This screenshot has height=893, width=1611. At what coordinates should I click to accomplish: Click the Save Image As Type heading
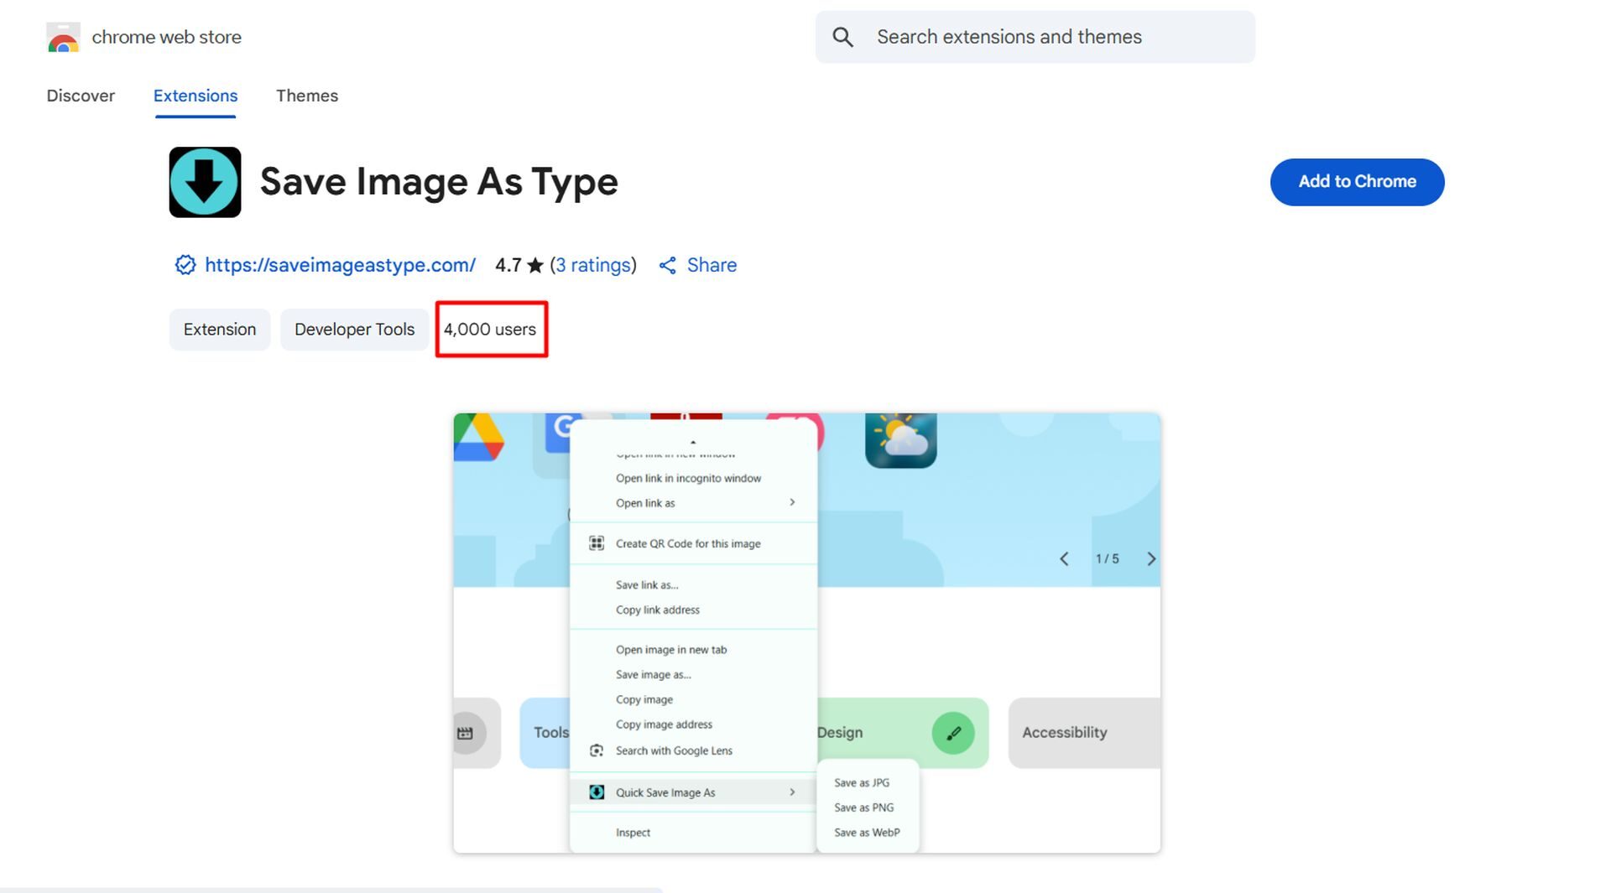[x=439, y=182]
